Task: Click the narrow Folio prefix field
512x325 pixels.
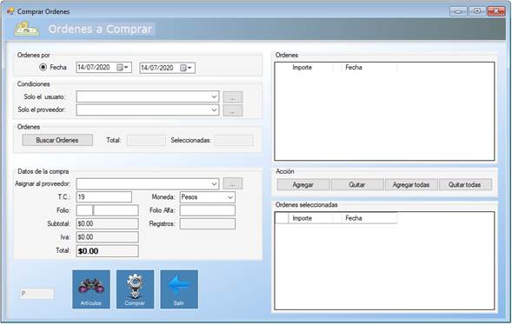Action: (x=84, y=210)
